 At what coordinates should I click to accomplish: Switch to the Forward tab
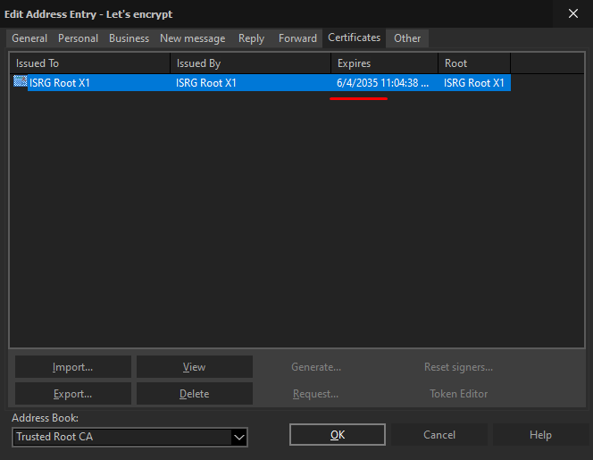(297, 38)
